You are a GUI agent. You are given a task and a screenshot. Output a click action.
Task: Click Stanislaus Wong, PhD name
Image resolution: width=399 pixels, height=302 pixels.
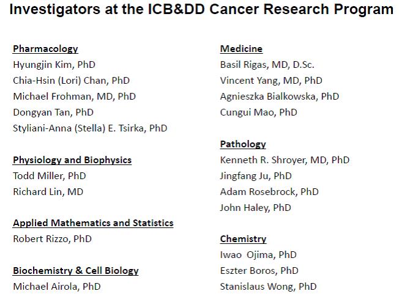pyautogui.click(x=268, y=286)
